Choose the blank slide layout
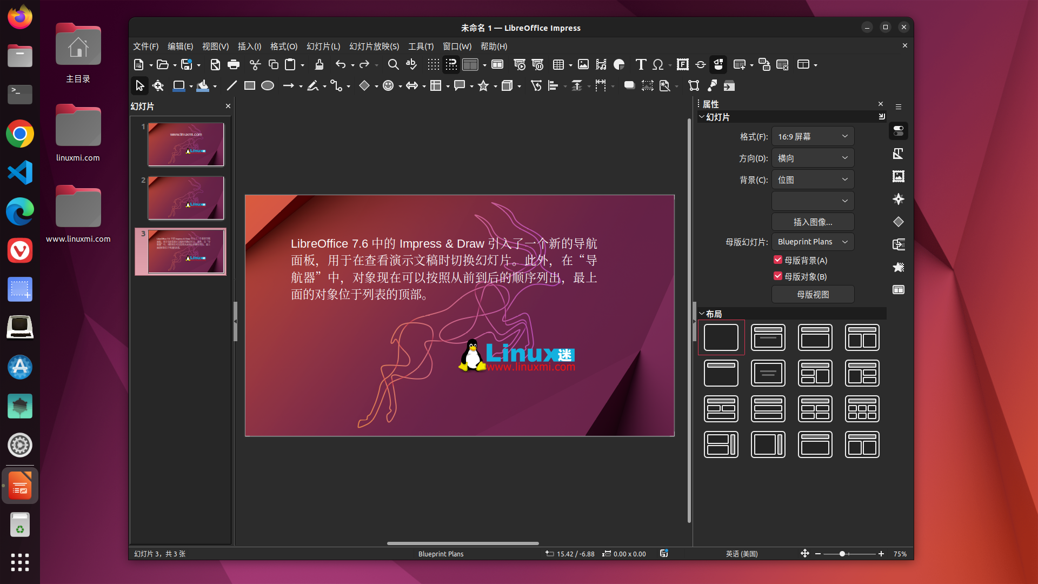 721,337
